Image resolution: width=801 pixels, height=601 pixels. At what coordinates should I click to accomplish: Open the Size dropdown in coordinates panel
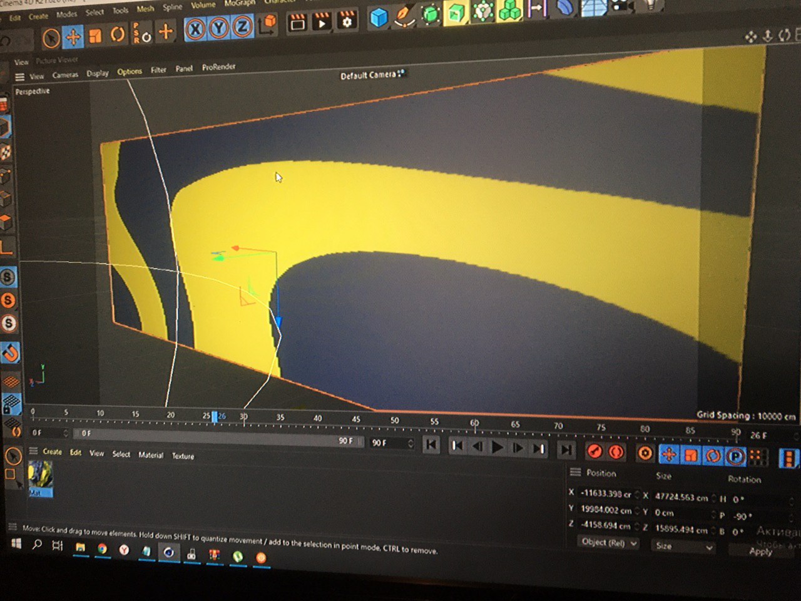click(x=683, y=547)
